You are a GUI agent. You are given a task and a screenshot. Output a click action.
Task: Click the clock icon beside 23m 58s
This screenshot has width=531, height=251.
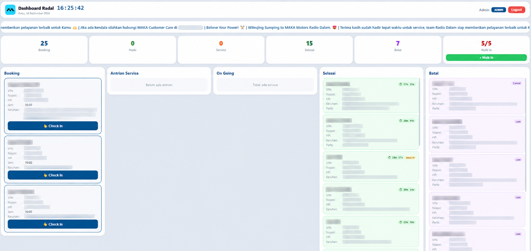point(401,222)
